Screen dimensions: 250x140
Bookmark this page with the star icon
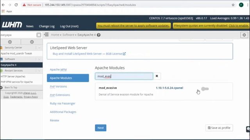click(233, 5)
